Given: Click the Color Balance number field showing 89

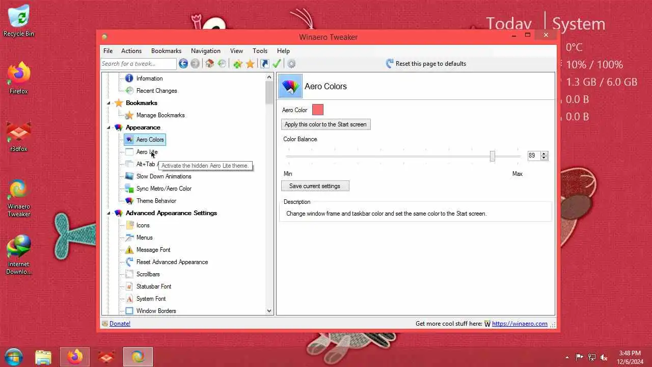Looking at the screenshot, I should pos(534,155).
